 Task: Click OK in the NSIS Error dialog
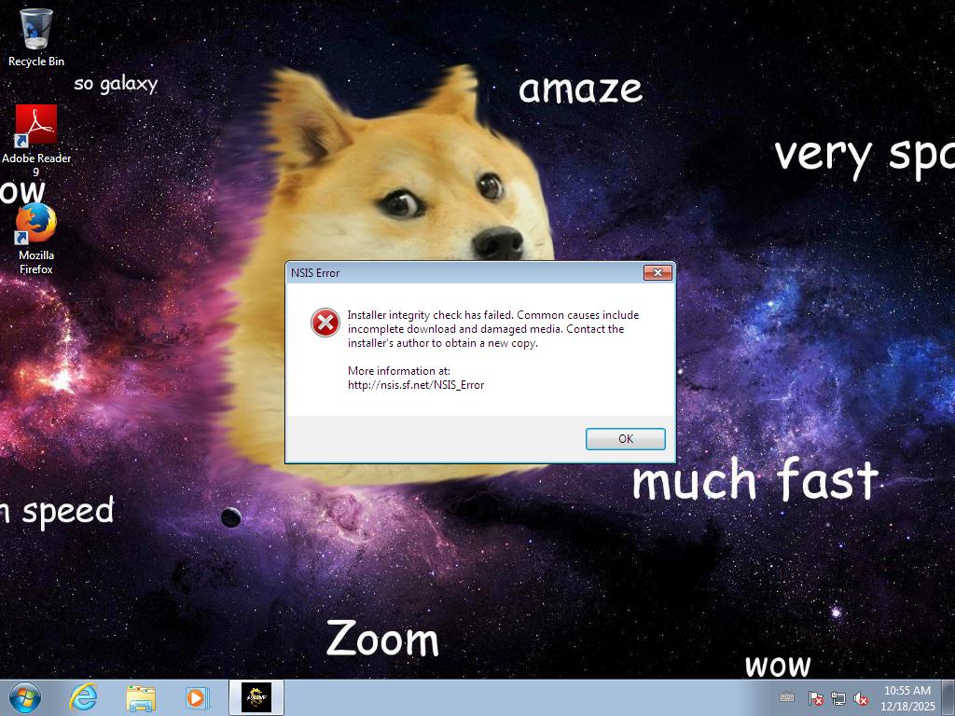pyautogui.click(x=625, y=438)
